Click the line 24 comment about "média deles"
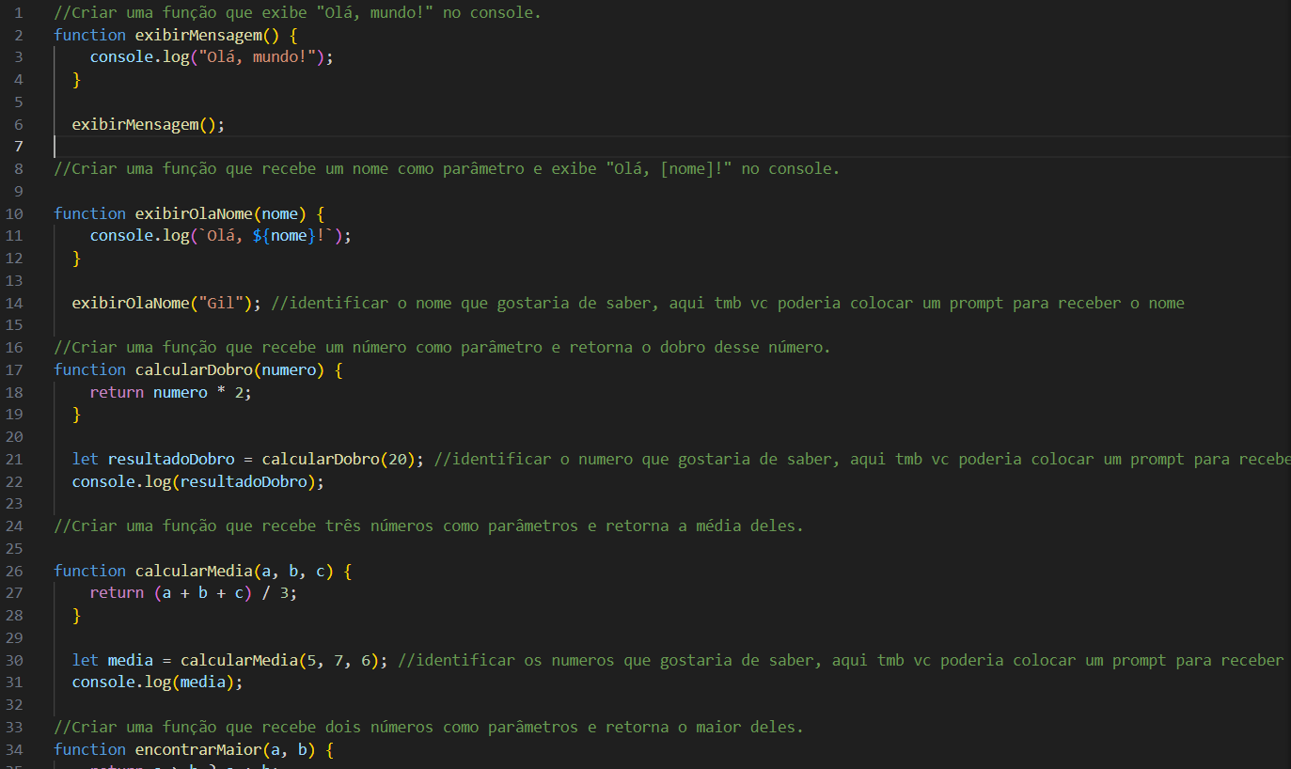The height and width of the screenshot is (769, 1291). pyautogui.click(x=430, y=526)
